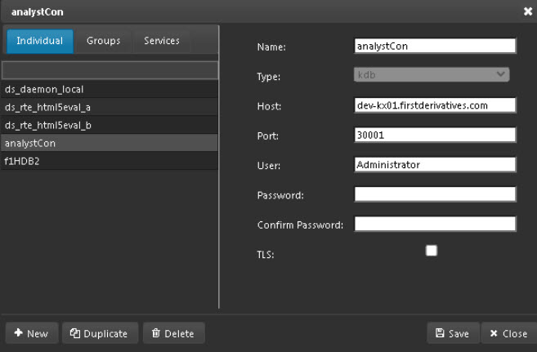Delete the analystCon connection

[x=173, y=333]
